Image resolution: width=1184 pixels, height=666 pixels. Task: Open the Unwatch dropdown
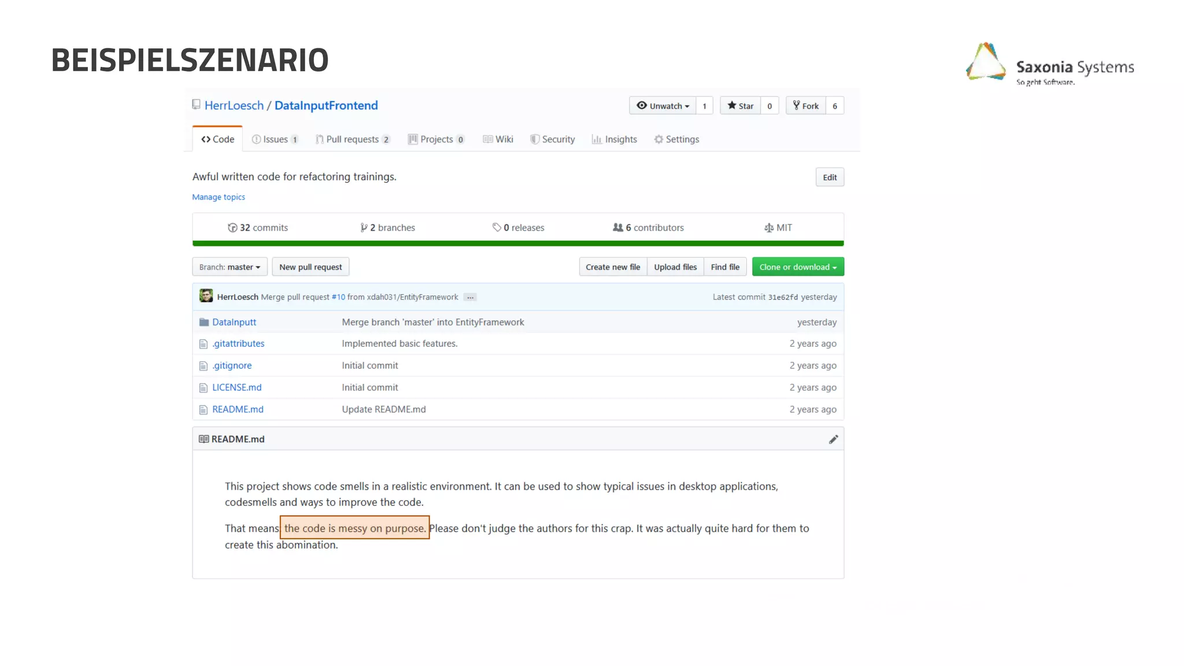coord(663,106)
